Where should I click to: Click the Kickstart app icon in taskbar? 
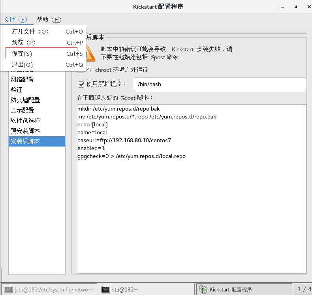203,289
